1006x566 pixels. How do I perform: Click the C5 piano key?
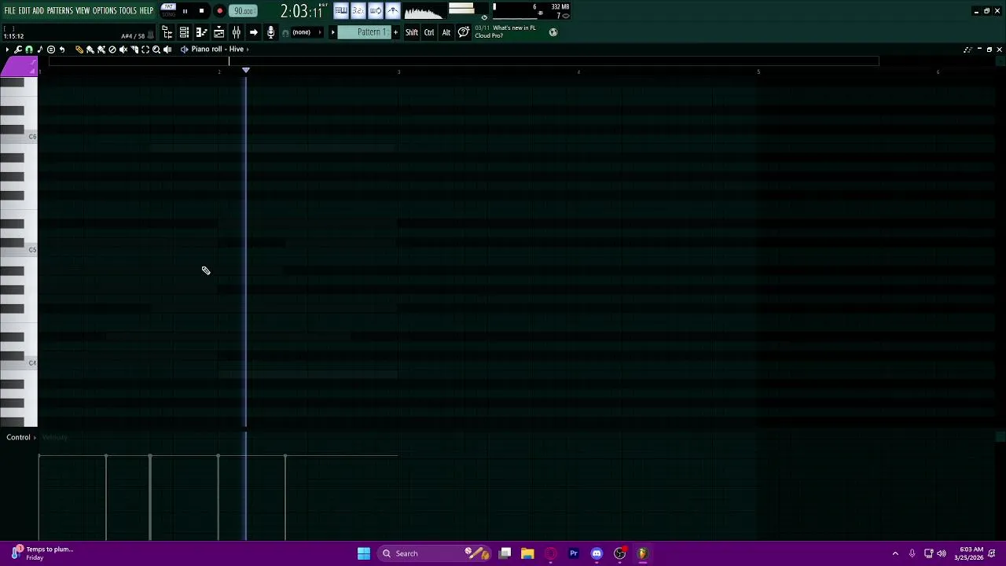coord(18,250)
